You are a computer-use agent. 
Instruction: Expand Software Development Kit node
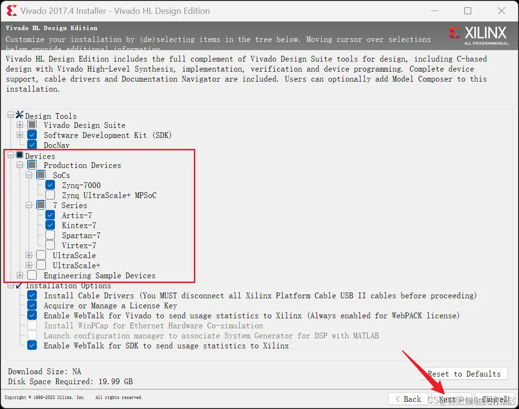20,135
